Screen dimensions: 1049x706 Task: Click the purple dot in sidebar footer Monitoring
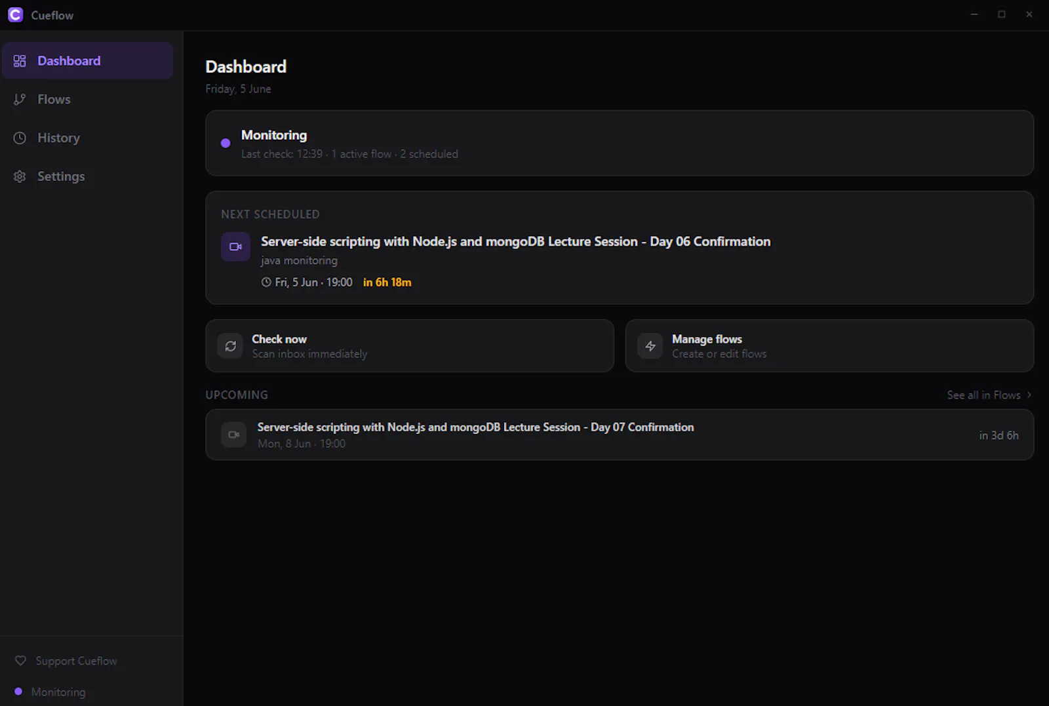tap(18, 692)
